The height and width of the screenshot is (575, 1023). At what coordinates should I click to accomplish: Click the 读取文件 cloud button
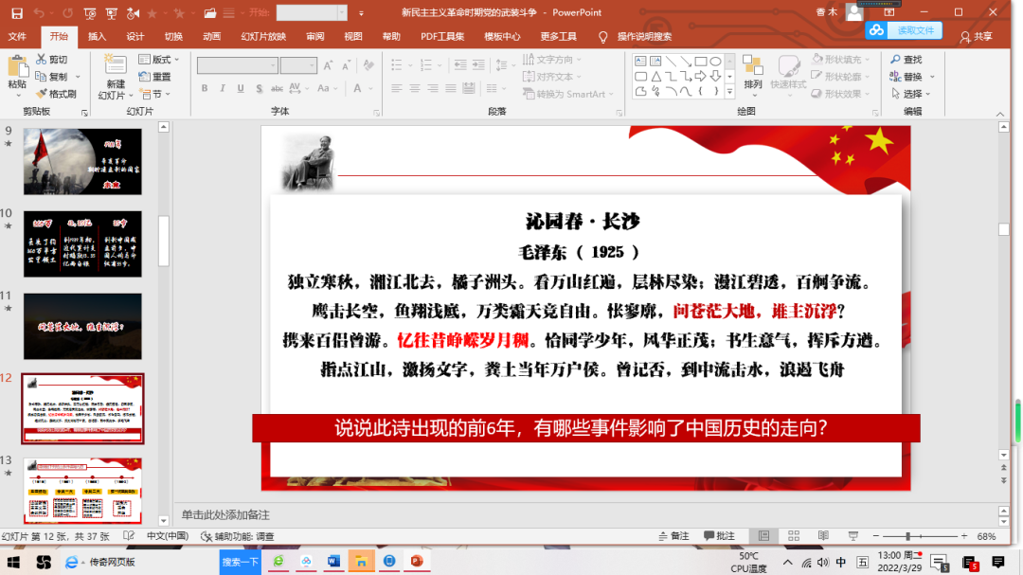905,30
